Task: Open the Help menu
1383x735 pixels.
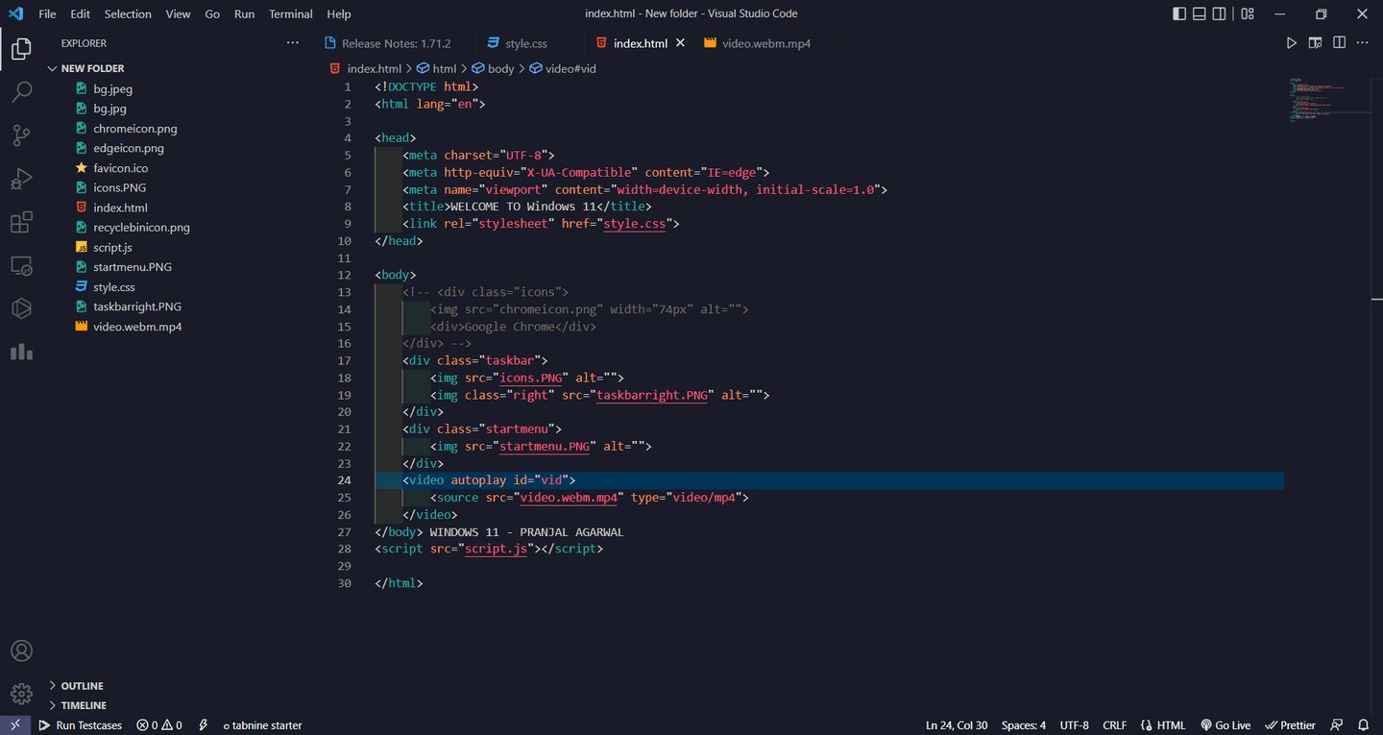Action: pyautogui.click(x=339, y=13)
